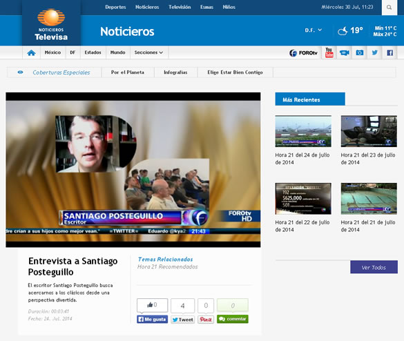This screenshot has height=341, width=404.
Task: Open the FOROtv channel logo link
Action: (303, 52)
